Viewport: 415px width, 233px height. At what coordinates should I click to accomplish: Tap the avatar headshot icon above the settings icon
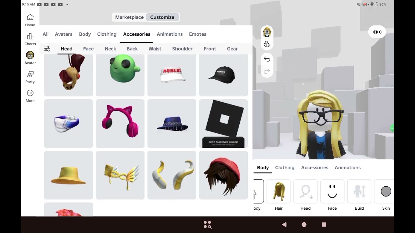[267, 32]
